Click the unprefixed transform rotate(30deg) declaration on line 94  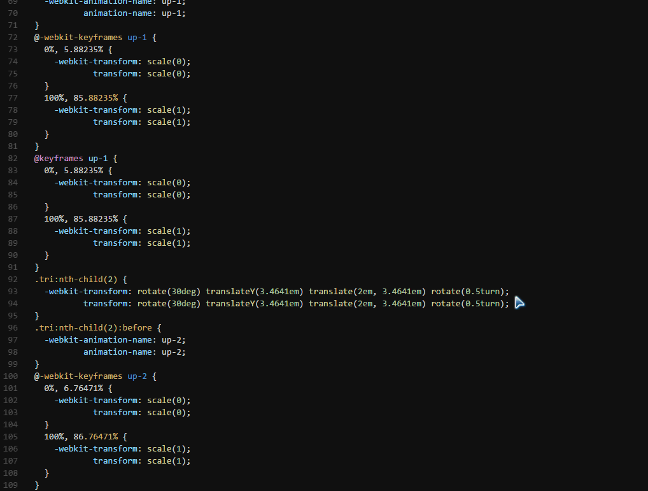coord(297,303)
